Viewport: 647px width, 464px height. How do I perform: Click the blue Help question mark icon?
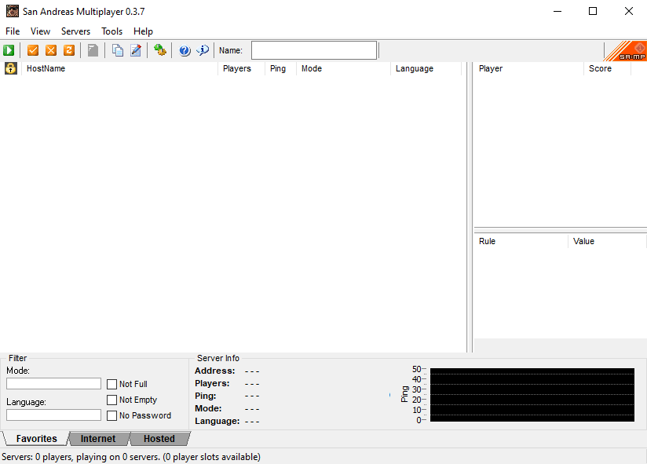[185, 50]
